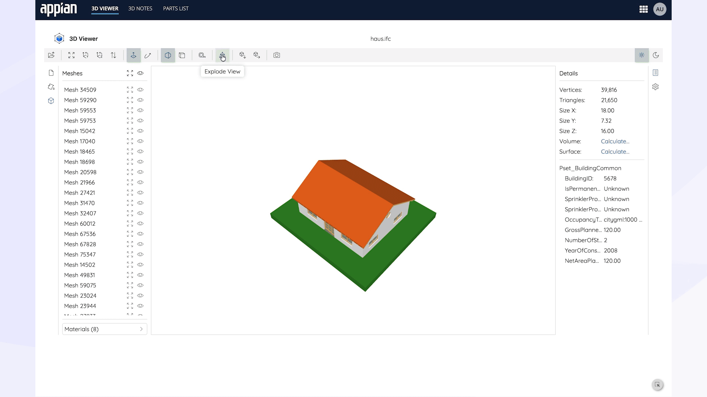Select Mesh 31470 in list

(x=80, y=203)
